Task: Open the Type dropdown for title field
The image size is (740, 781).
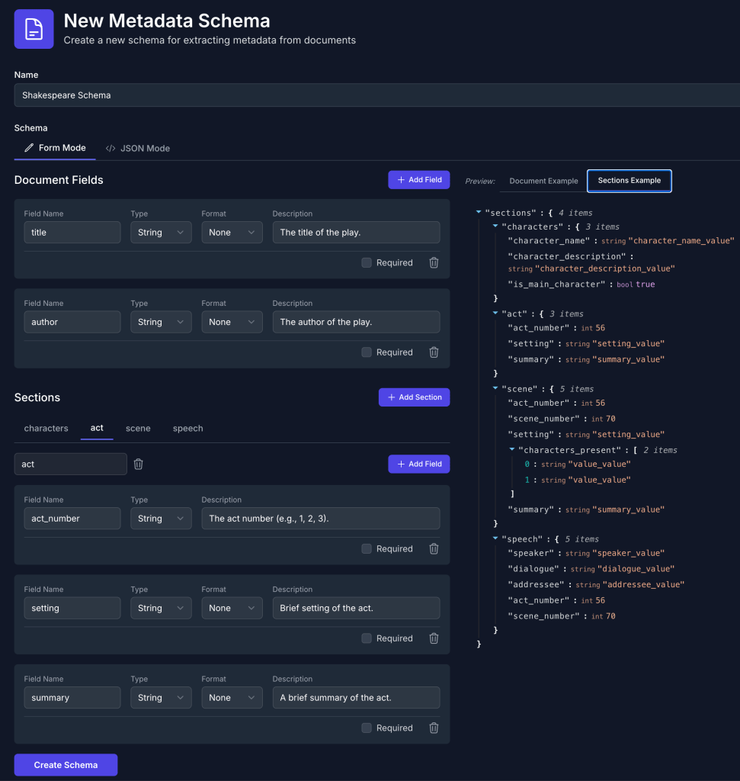Action: tap(160, 233)
